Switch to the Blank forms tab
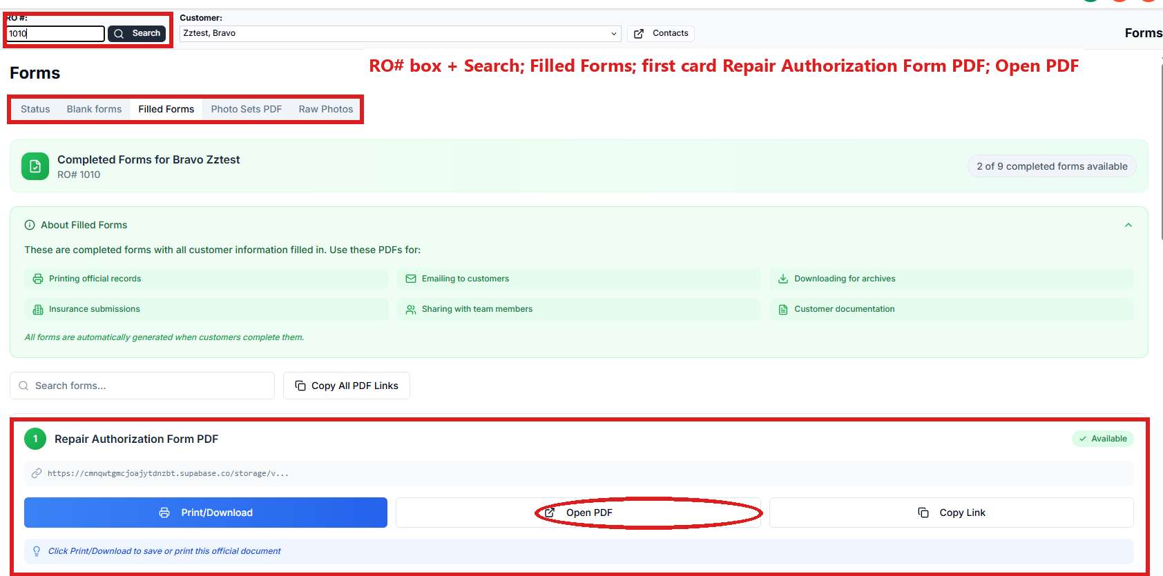 94,109
